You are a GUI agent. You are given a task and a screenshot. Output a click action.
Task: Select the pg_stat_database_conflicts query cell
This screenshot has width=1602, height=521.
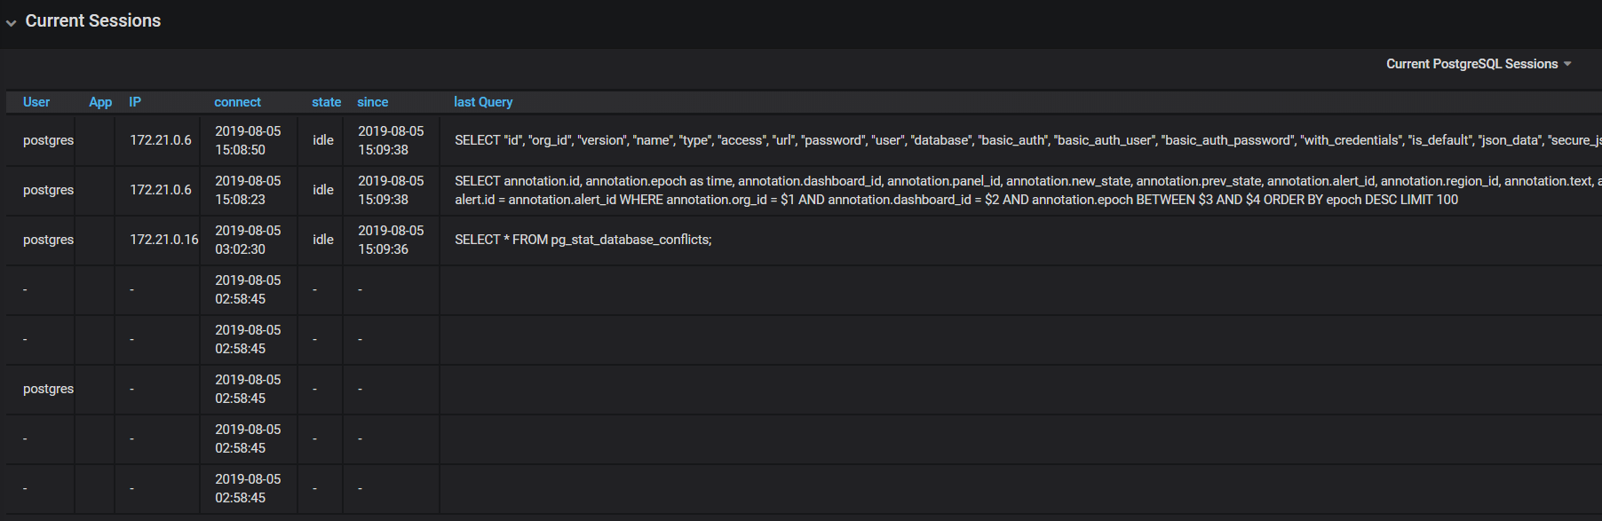[x=583, y=240]
